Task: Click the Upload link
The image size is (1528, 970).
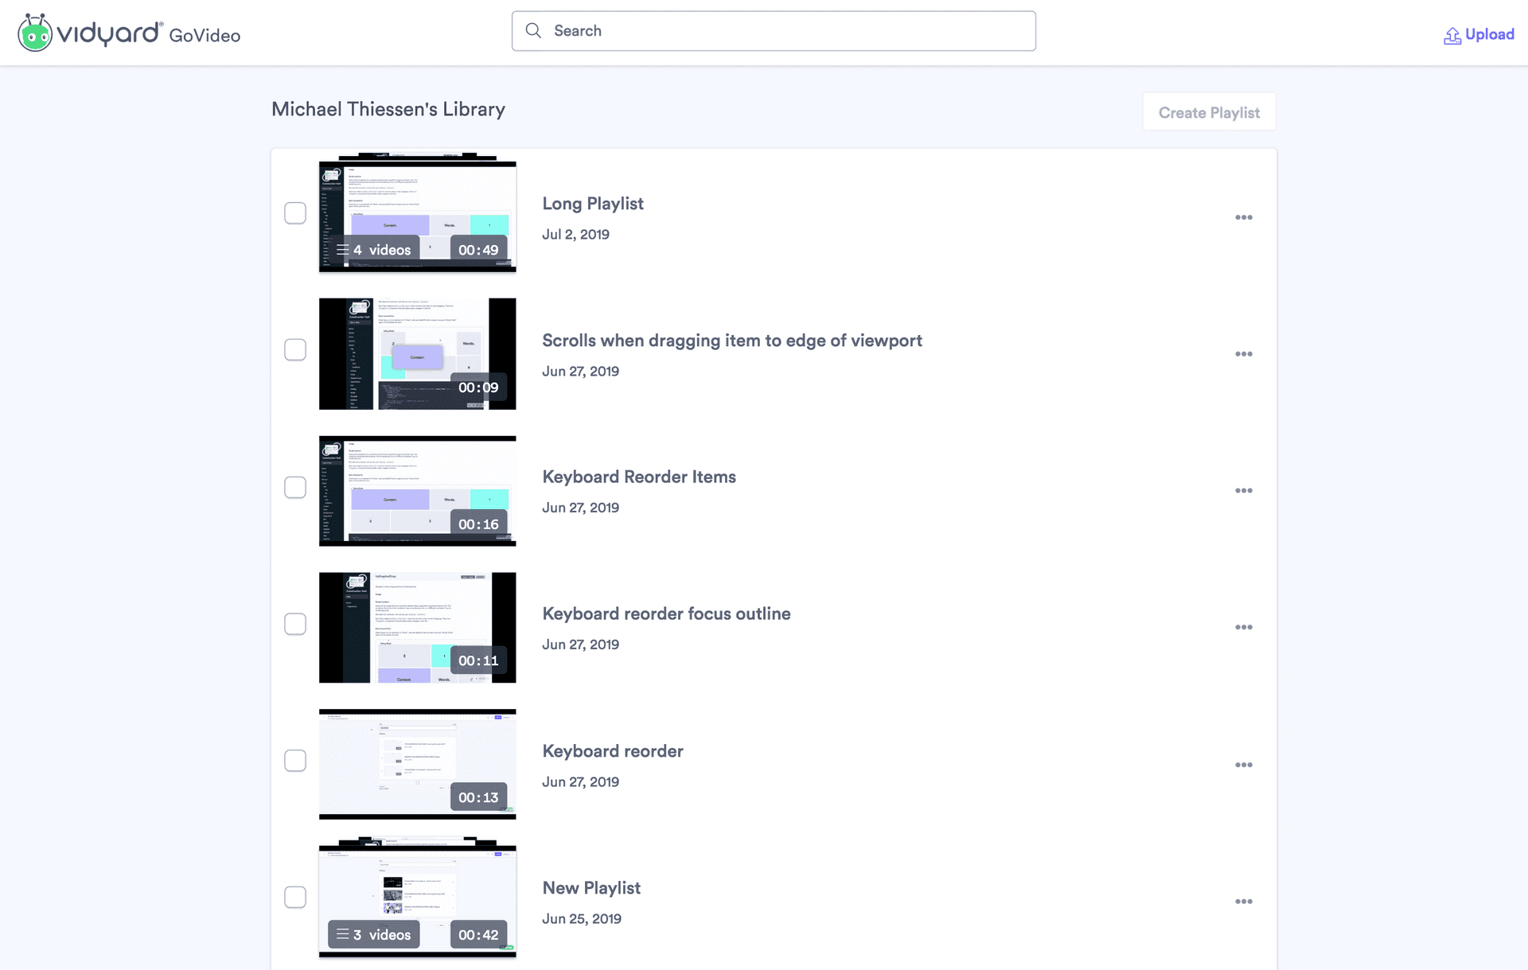Action: (1479, 34)
